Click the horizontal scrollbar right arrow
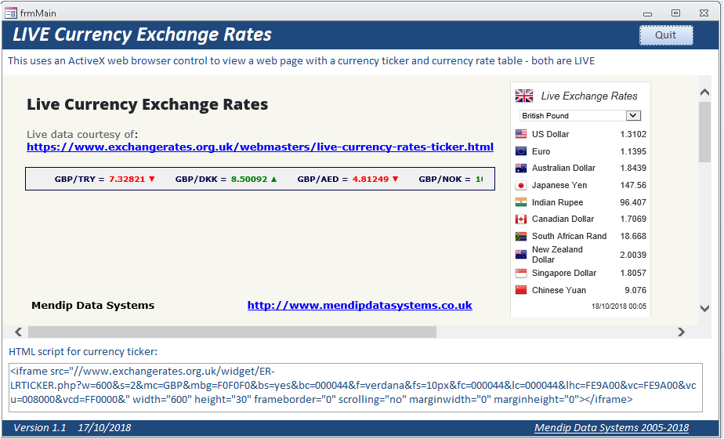Image resolution: width=724 pixels, height=439 pixels. tap(681, 332)
